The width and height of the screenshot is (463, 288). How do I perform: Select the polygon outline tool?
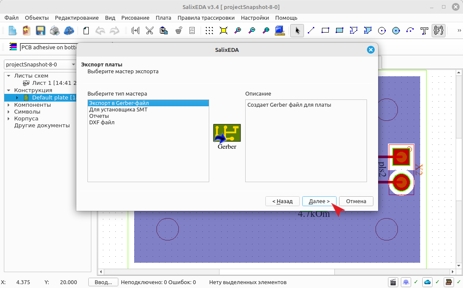tap(353, 30)
